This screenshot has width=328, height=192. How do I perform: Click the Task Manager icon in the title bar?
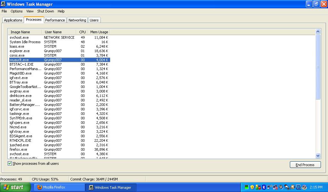pos(3,4)
